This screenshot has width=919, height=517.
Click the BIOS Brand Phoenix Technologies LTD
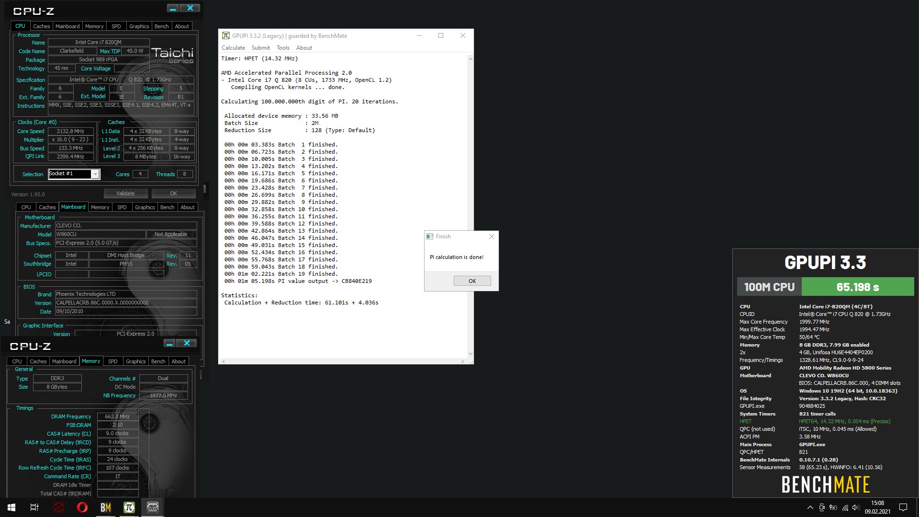[x=126, y=294]
